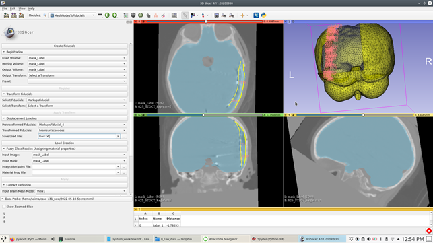Click the crosshair toolbar icon

click(242, 15)
